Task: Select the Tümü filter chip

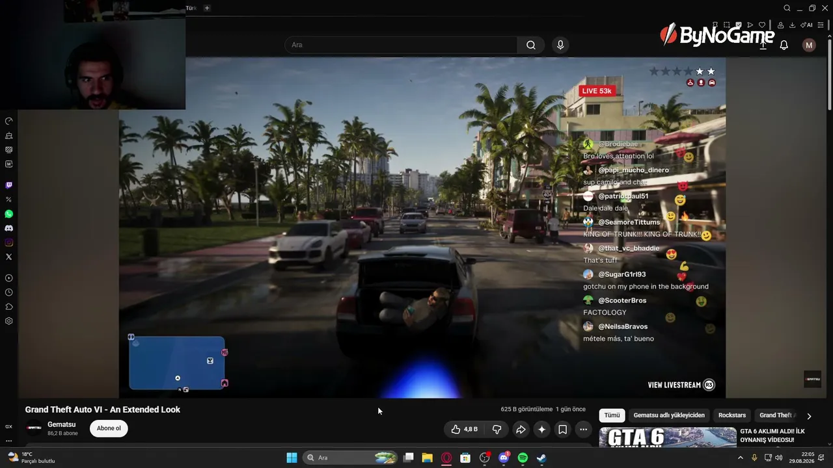Action: coord(612,415)
